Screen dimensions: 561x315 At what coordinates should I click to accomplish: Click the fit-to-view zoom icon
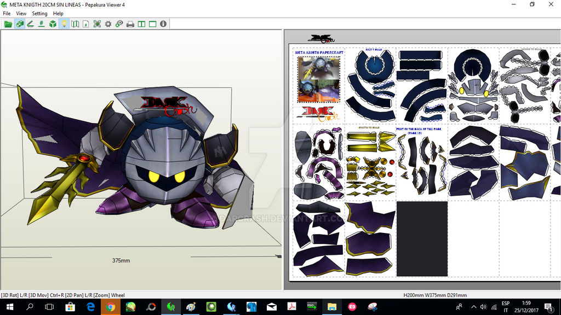click(x=97, y=24)
